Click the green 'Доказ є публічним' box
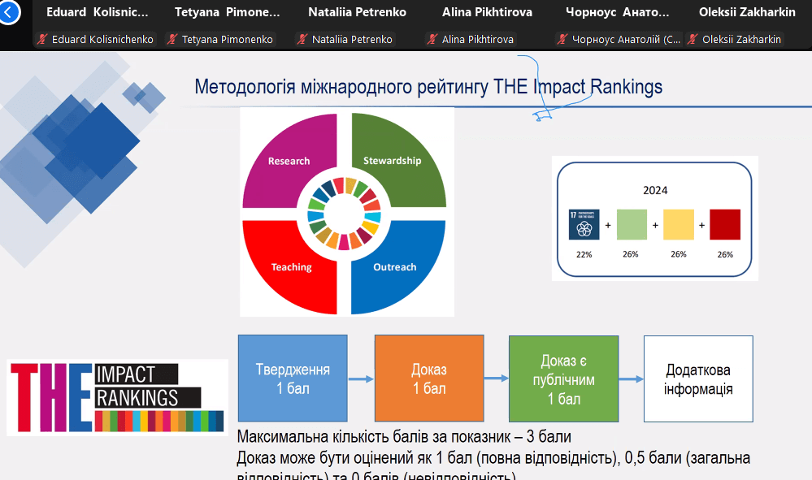 [x=564, y=378]
